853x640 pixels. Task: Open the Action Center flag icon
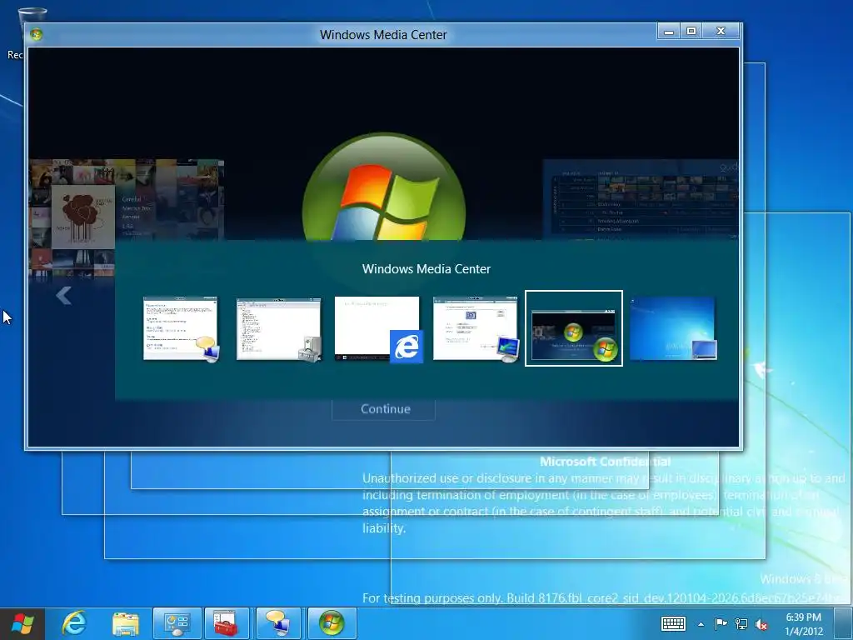pos(721,623)
